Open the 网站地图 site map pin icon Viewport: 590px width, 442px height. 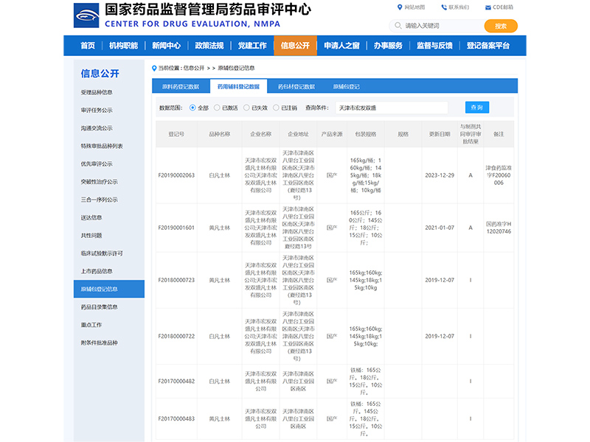coord(400,7)
